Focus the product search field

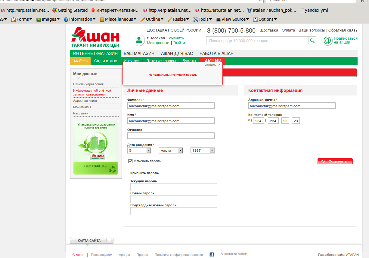pyautogui.click(x=257, y=41)
